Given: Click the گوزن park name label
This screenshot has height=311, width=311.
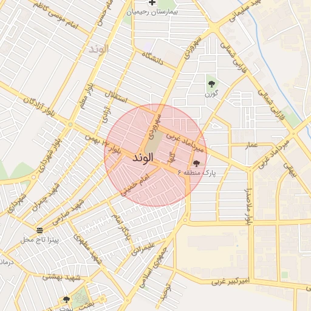Looking at the screenshot, I should click(x=211, y=94).
